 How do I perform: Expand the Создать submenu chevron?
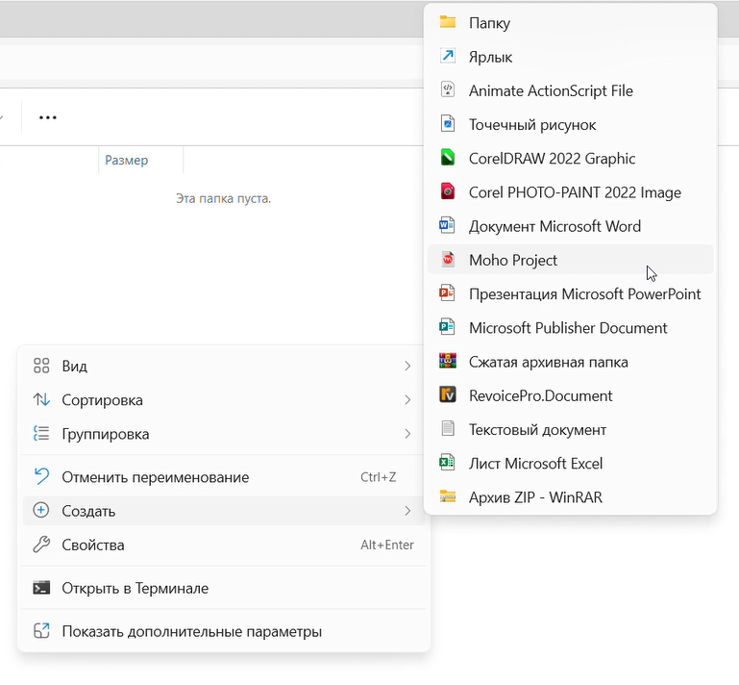pos(407,511)
